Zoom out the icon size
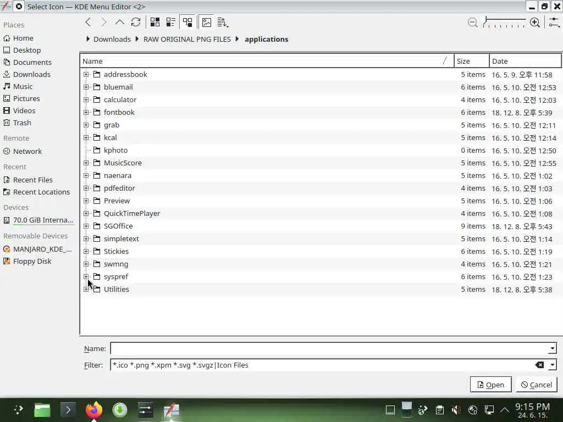 point(472,22)
